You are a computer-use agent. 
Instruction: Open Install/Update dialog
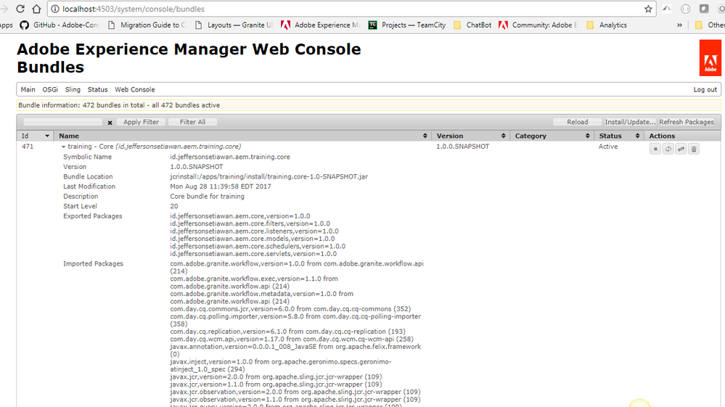[x=630, y=122]
